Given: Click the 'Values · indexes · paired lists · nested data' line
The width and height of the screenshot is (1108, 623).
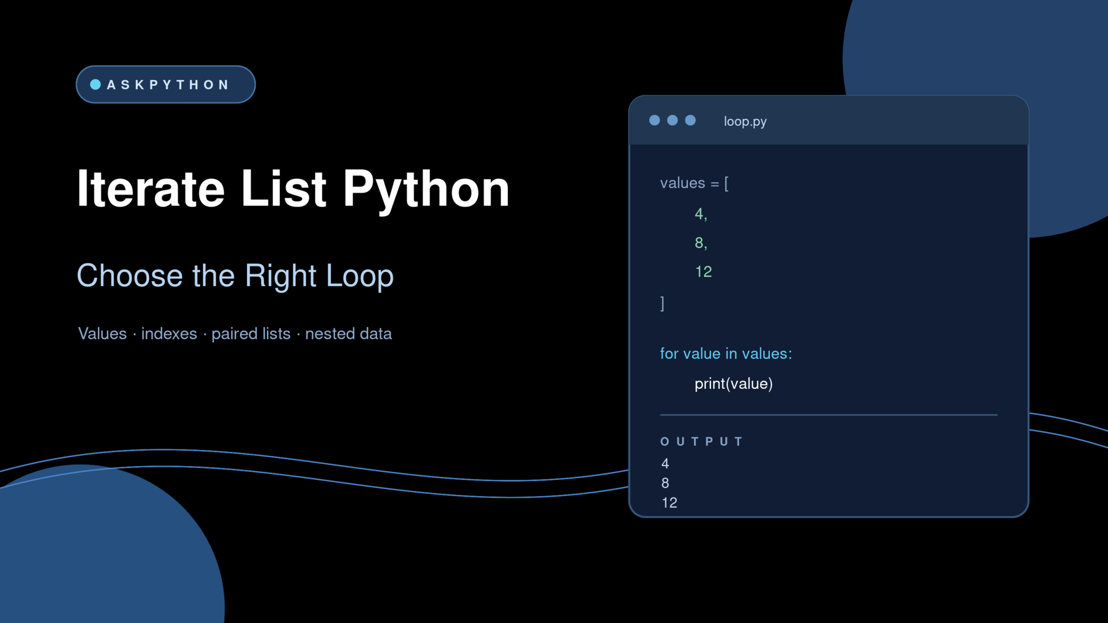Looking at the screenshot, I should coord(235,333).
